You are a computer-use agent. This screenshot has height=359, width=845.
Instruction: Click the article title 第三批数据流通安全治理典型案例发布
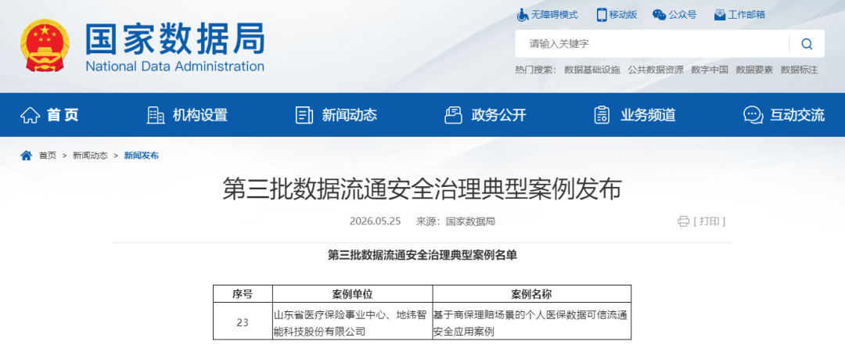422,190
